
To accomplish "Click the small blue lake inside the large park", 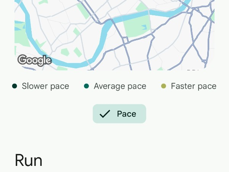I will 144,27.
